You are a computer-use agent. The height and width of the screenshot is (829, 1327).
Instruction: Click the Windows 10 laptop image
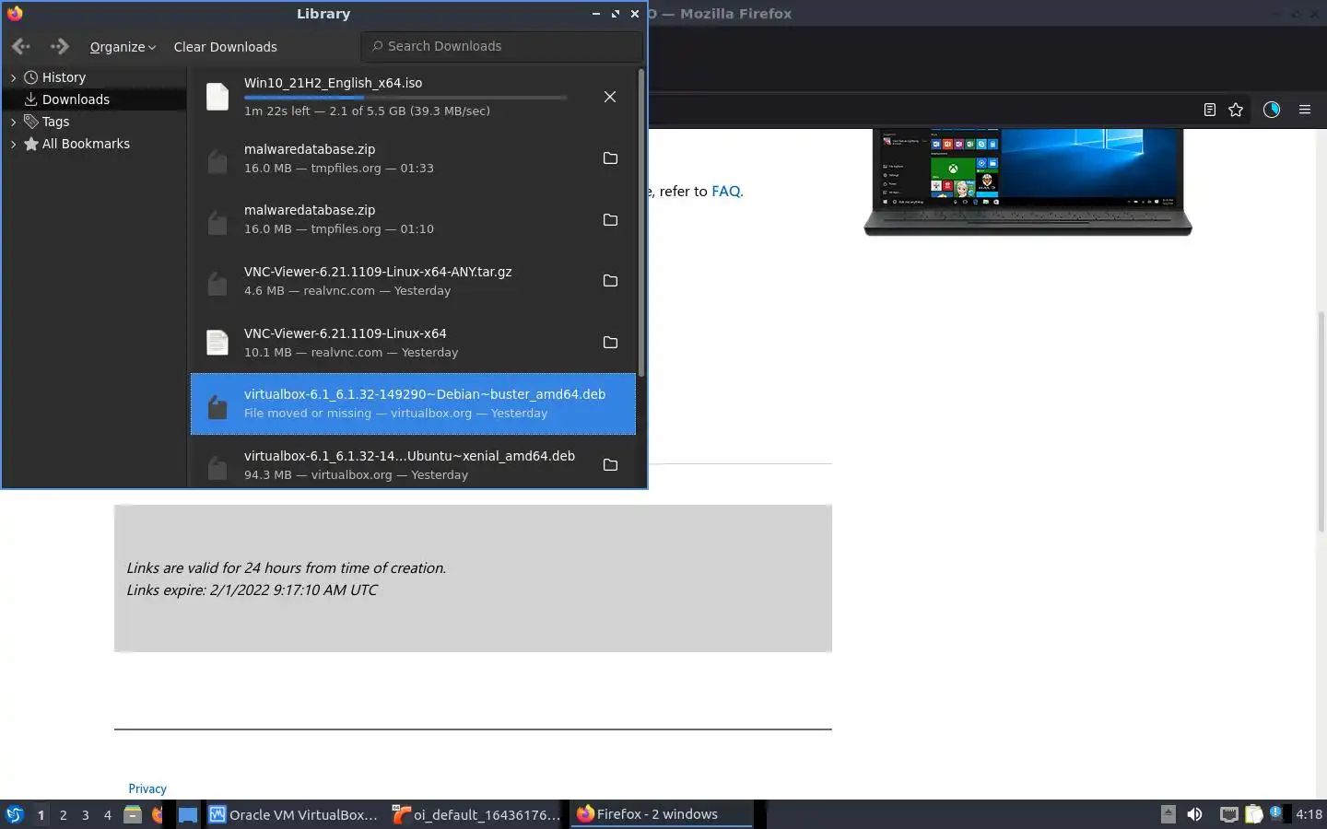click(x=1028, y=182)
